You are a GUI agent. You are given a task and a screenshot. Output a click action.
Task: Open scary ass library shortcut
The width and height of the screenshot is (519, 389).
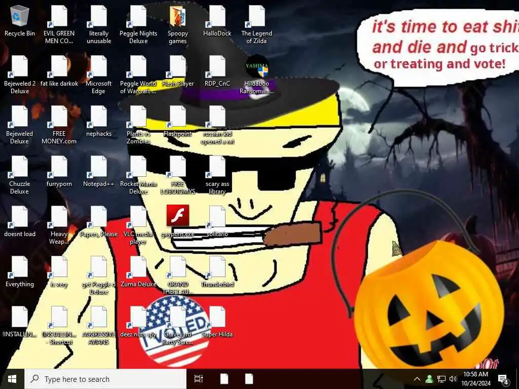tap(217, 175)
